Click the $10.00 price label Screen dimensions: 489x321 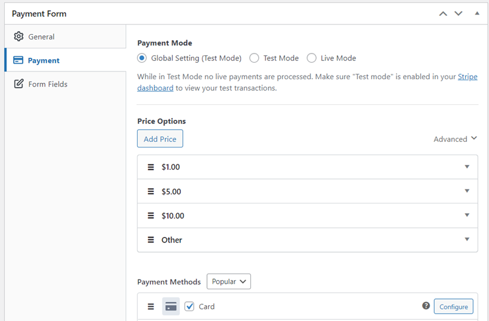tap(173, 216)
